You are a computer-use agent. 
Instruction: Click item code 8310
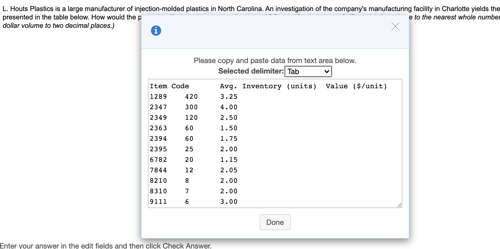(158, 191)
